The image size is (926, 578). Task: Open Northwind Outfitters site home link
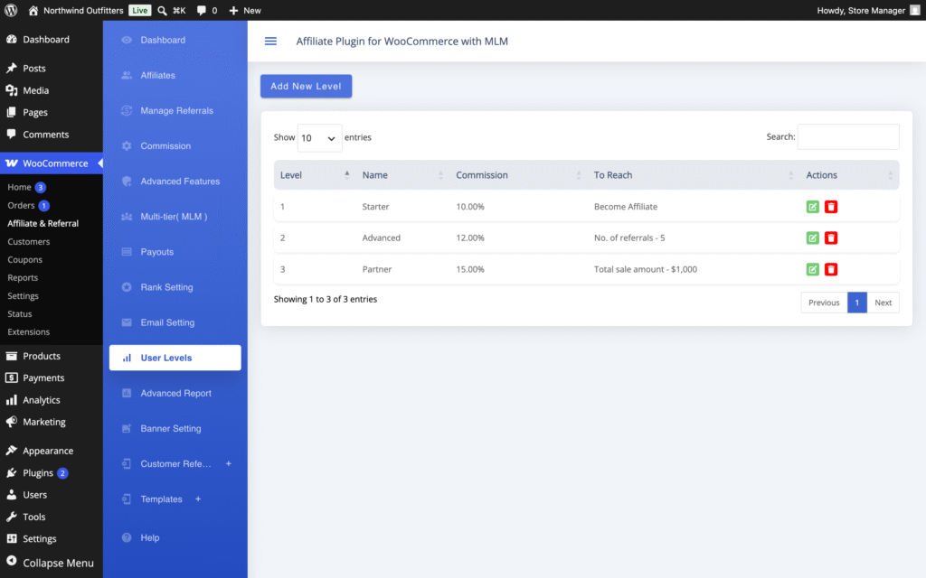76,10
